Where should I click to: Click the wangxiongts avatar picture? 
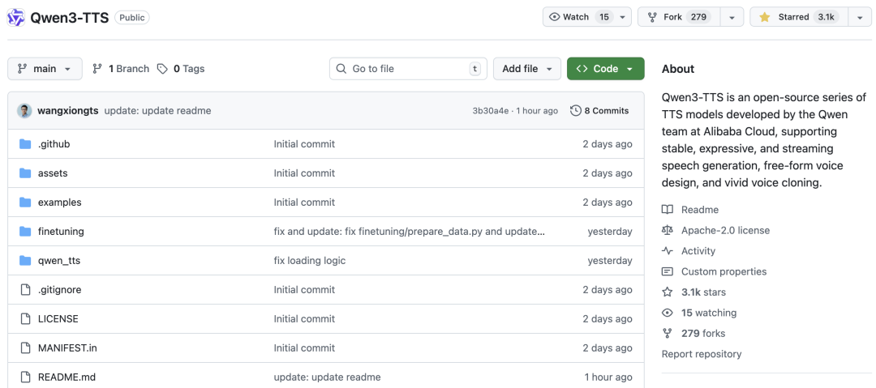(24, 110)
